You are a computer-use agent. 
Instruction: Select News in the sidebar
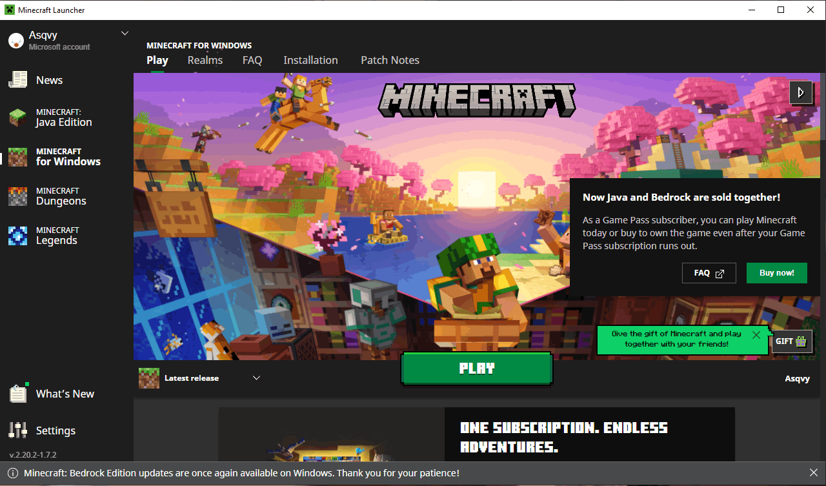[49, 80]
